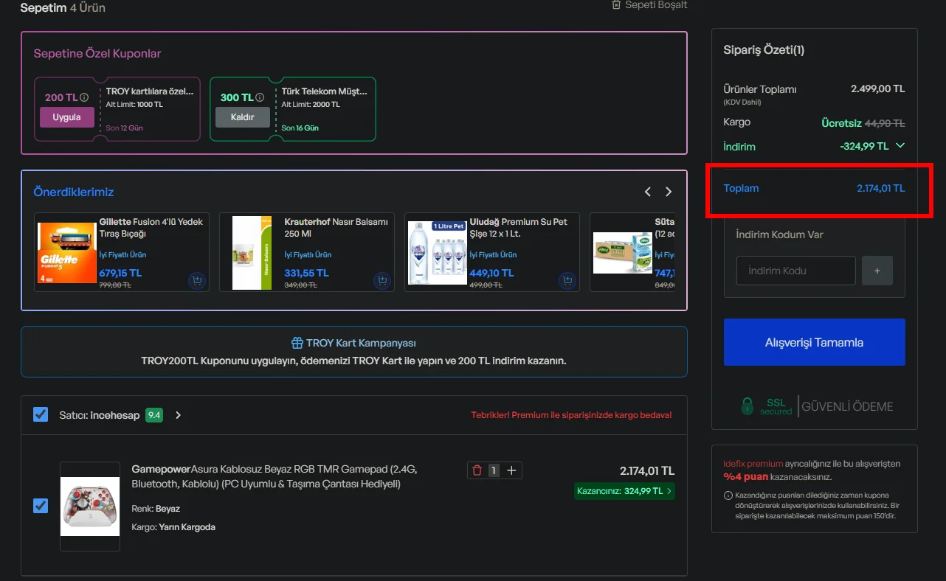Screen dimensions: 946x581
Task: Click the Tebrikler! Premium kargo bedava message
Action: (572, 415)
